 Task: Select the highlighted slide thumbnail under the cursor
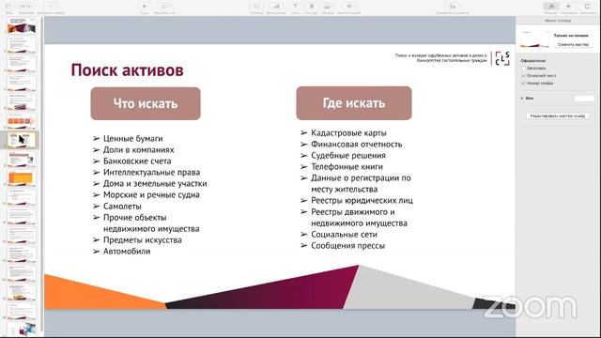pyautogui.click(x=22, y=140)
